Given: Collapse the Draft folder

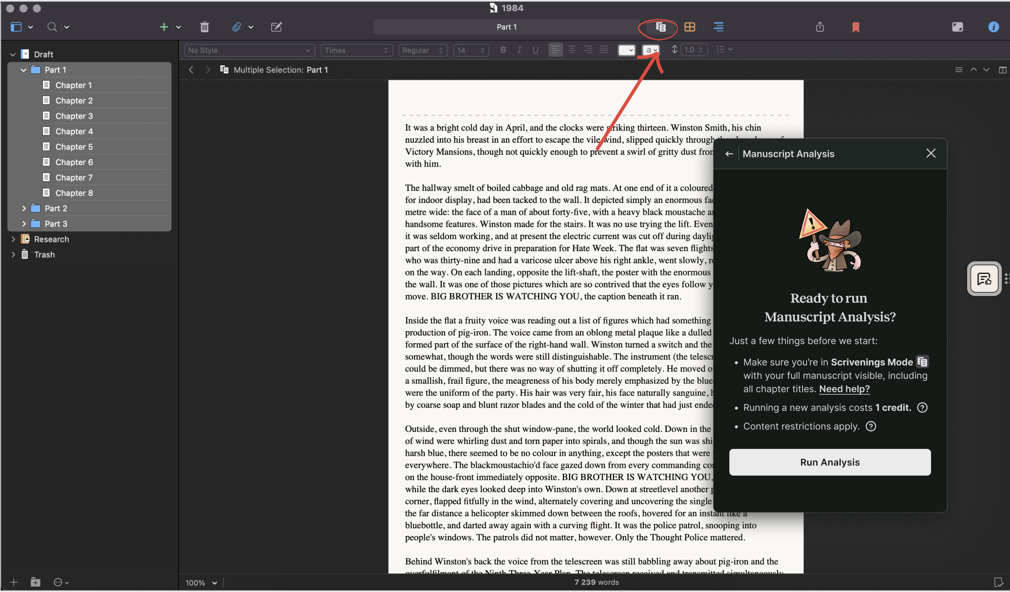Looking at the screenshot, I should coord(13,55).
